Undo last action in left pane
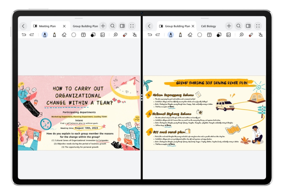Image resolution: width=283 pixels, height=195 pixels. (x=24, y=35)
